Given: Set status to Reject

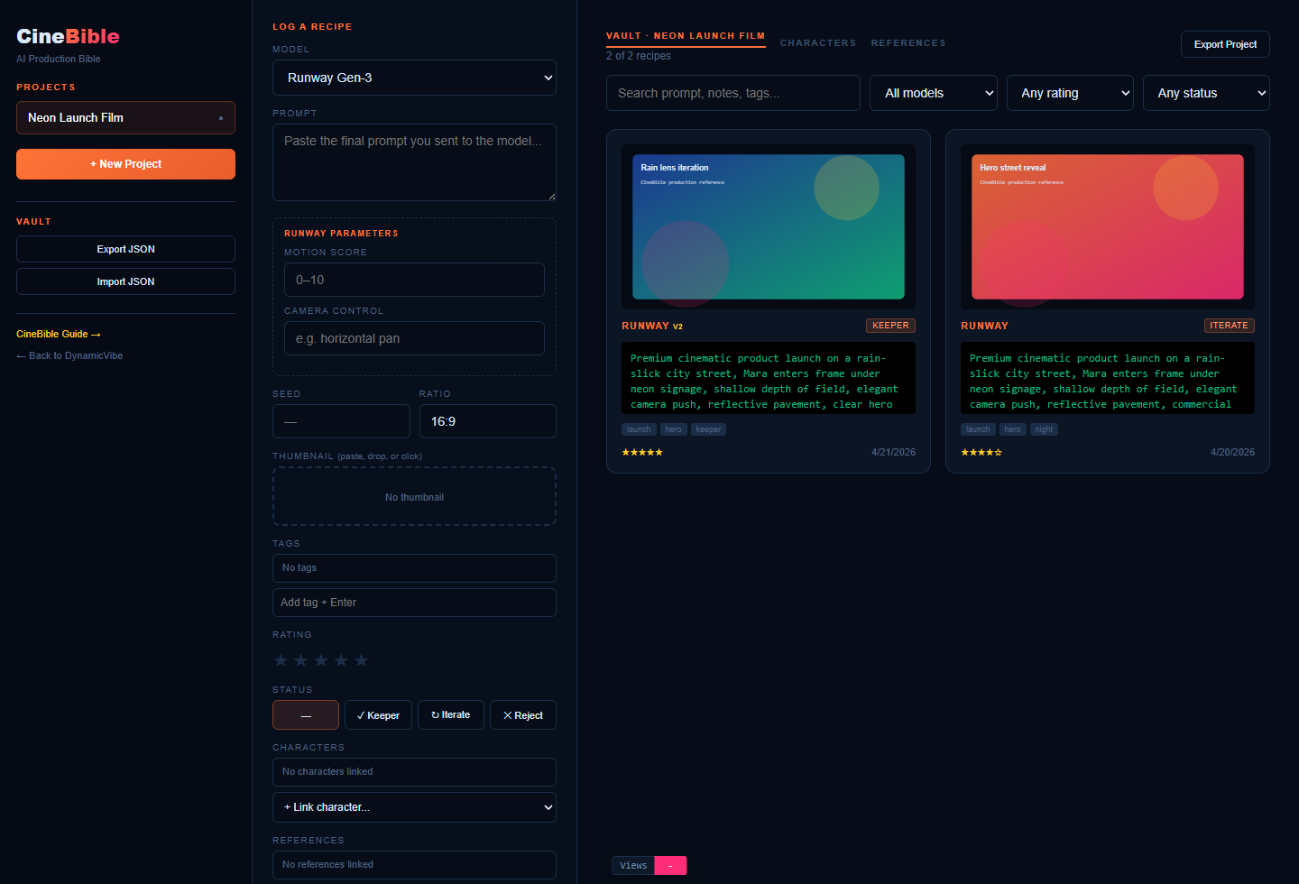Looking at the screenshot, I should point(523,715).
